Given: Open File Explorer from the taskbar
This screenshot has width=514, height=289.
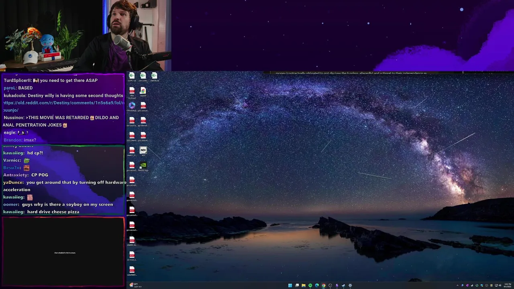Looking at the screenshot, I should [x=304, y=285].
